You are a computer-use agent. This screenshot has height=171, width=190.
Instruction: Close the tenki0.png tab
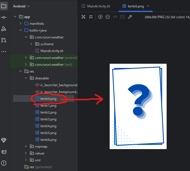click(x=148, y=6)
